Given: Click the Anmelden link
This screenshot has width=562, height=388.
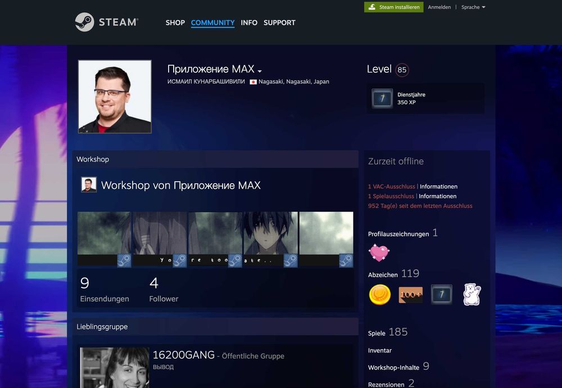Looking at the screenshot, I should pos(439,7).
